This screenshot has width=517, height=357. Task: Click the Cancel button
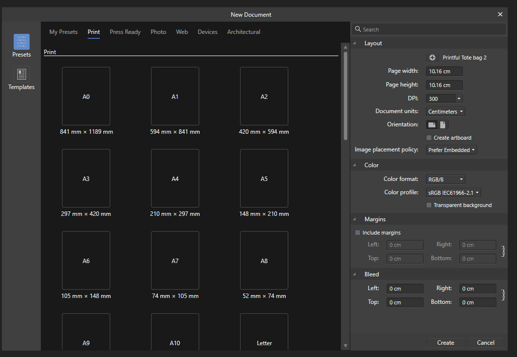pyautogui.click(x=486, y=343)
